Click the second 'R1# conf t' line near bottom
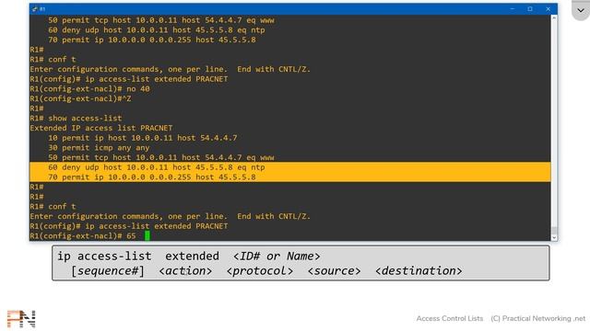 pyautogui.click(x=53, y=206)
